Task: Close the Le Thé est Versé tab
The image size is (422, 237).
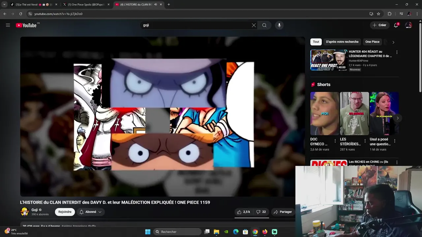Action: 56,5
